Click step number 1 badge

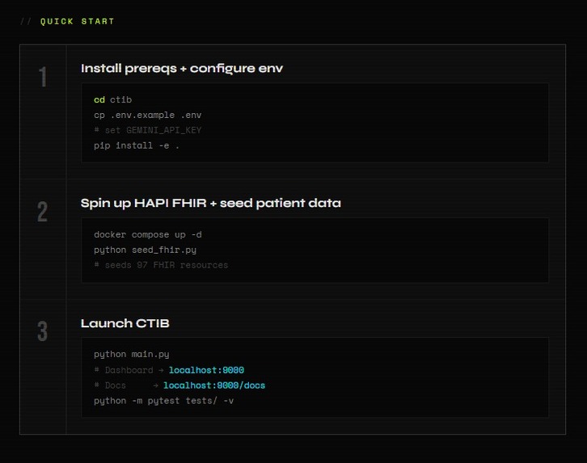pos(43,77)
